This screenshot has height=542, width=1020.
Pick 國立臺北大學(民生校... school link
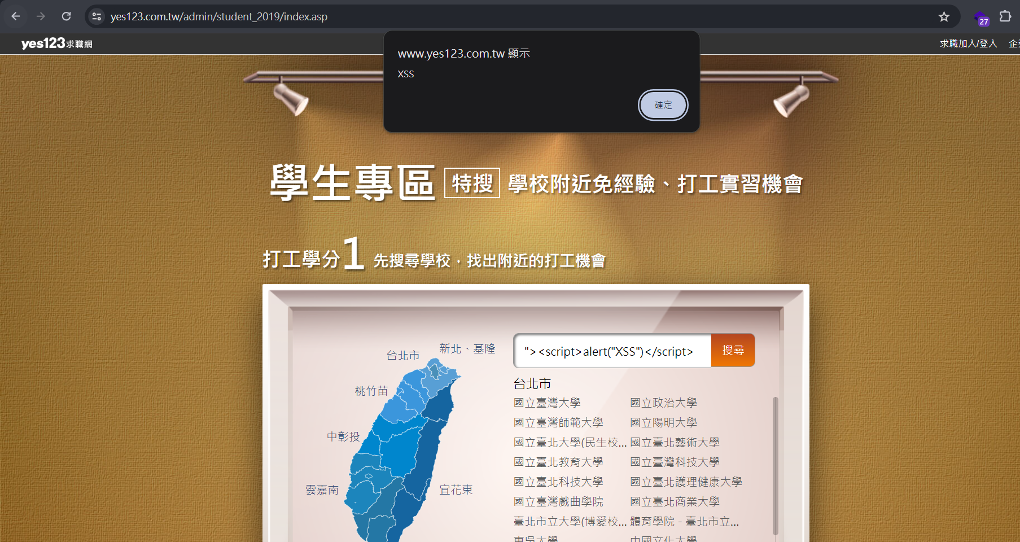click(570, 442)
